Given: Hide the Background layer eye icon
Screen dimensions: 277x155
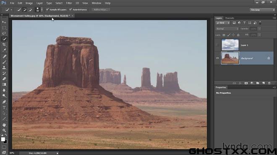Looking at the screenshot, I should [217, 58].
